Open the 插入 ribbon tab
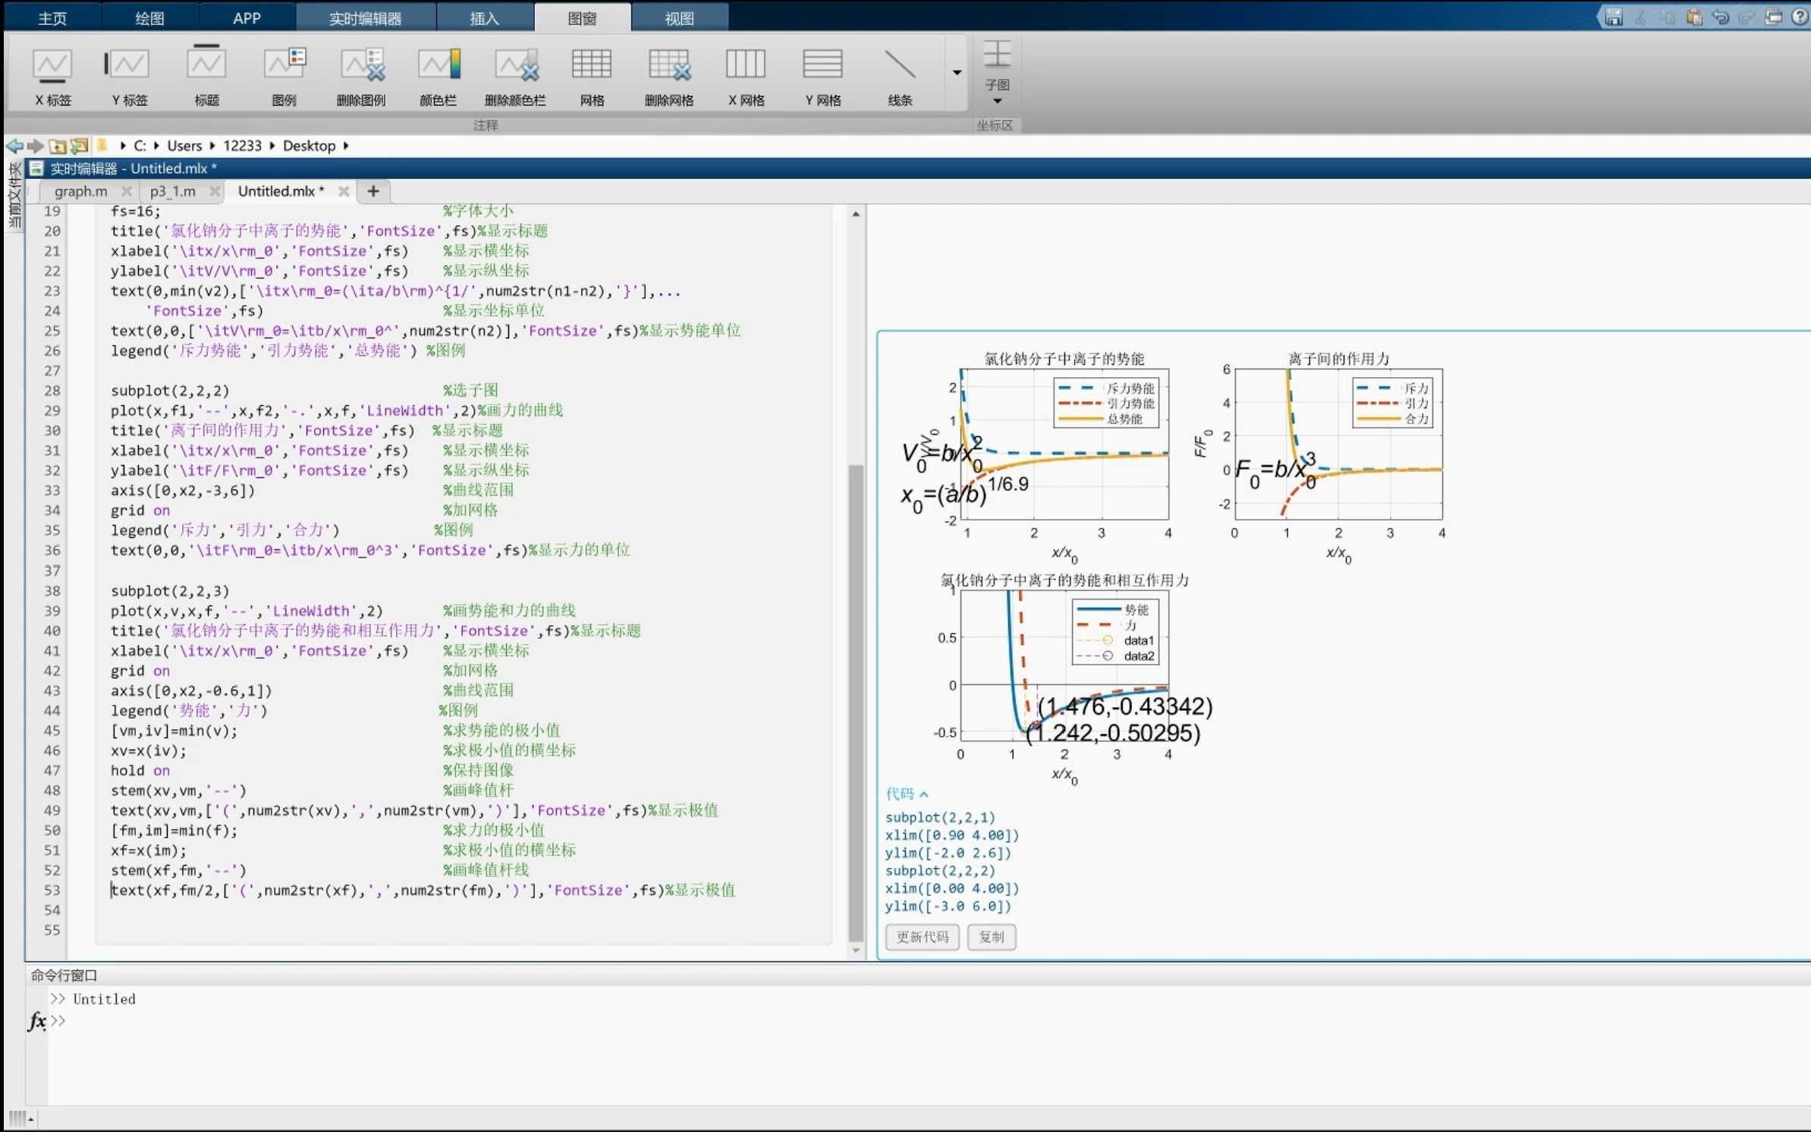The width and height of the screenshot is (1811, 1132). 484,18
